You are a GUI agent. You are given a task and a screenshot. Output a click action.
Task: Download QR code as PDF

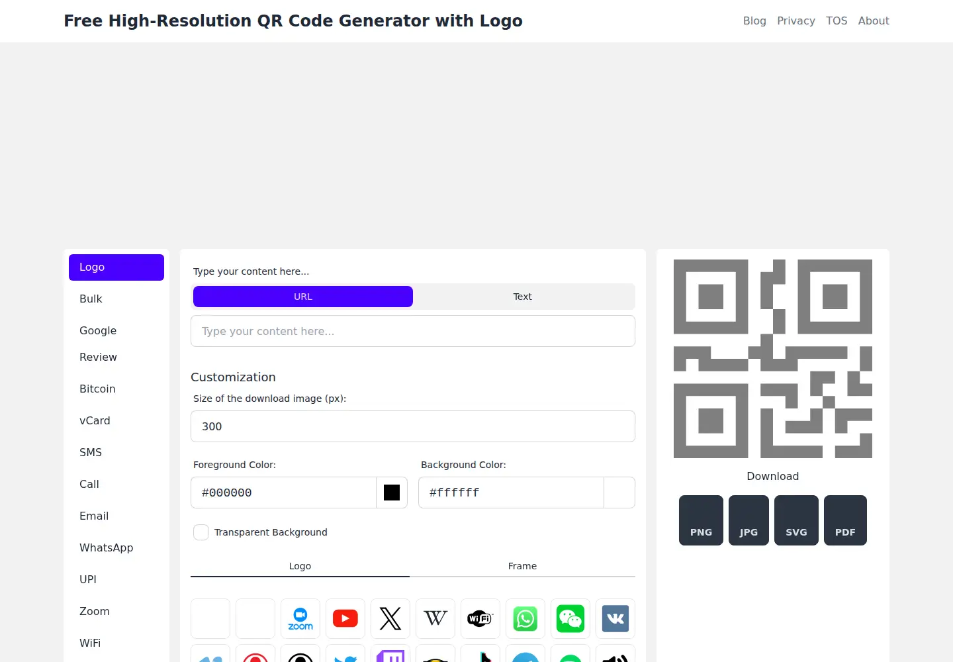(845, 520)
